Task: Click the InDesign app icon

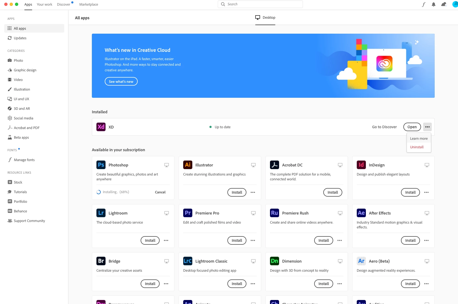Action: (x=361, y=165)
